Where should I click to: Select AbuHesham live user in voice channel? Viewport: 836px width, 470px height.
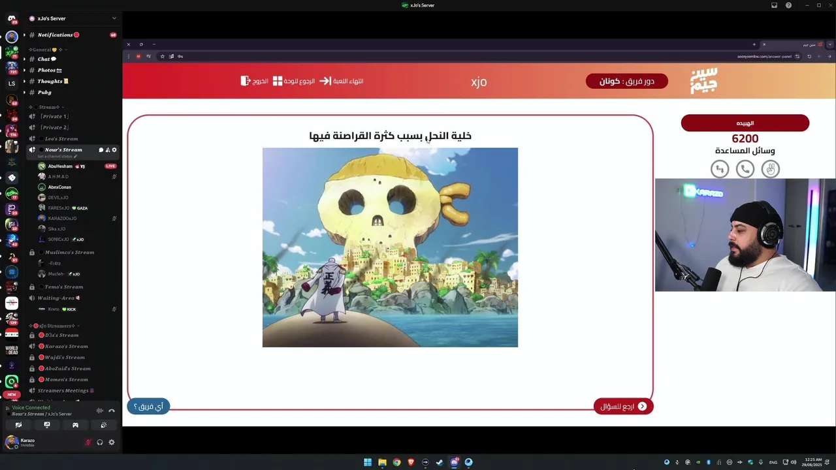click(77, 166)
